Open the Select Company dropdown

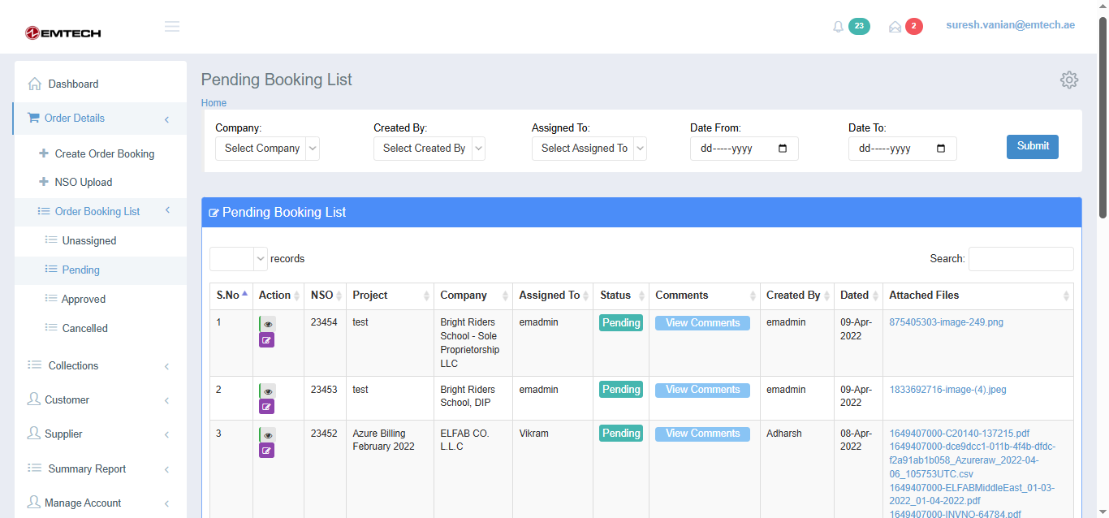(267, 149)
